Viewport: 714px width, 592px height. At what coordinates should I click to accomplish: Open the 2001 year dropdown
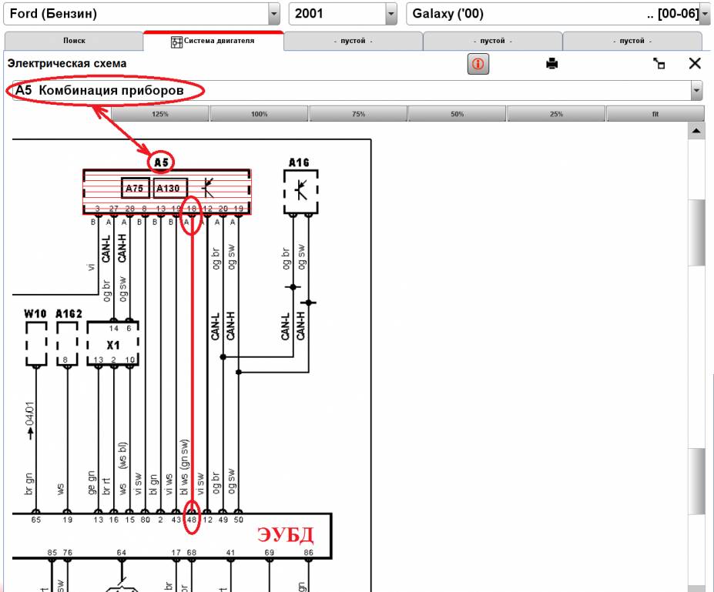(x=391, y=15)
